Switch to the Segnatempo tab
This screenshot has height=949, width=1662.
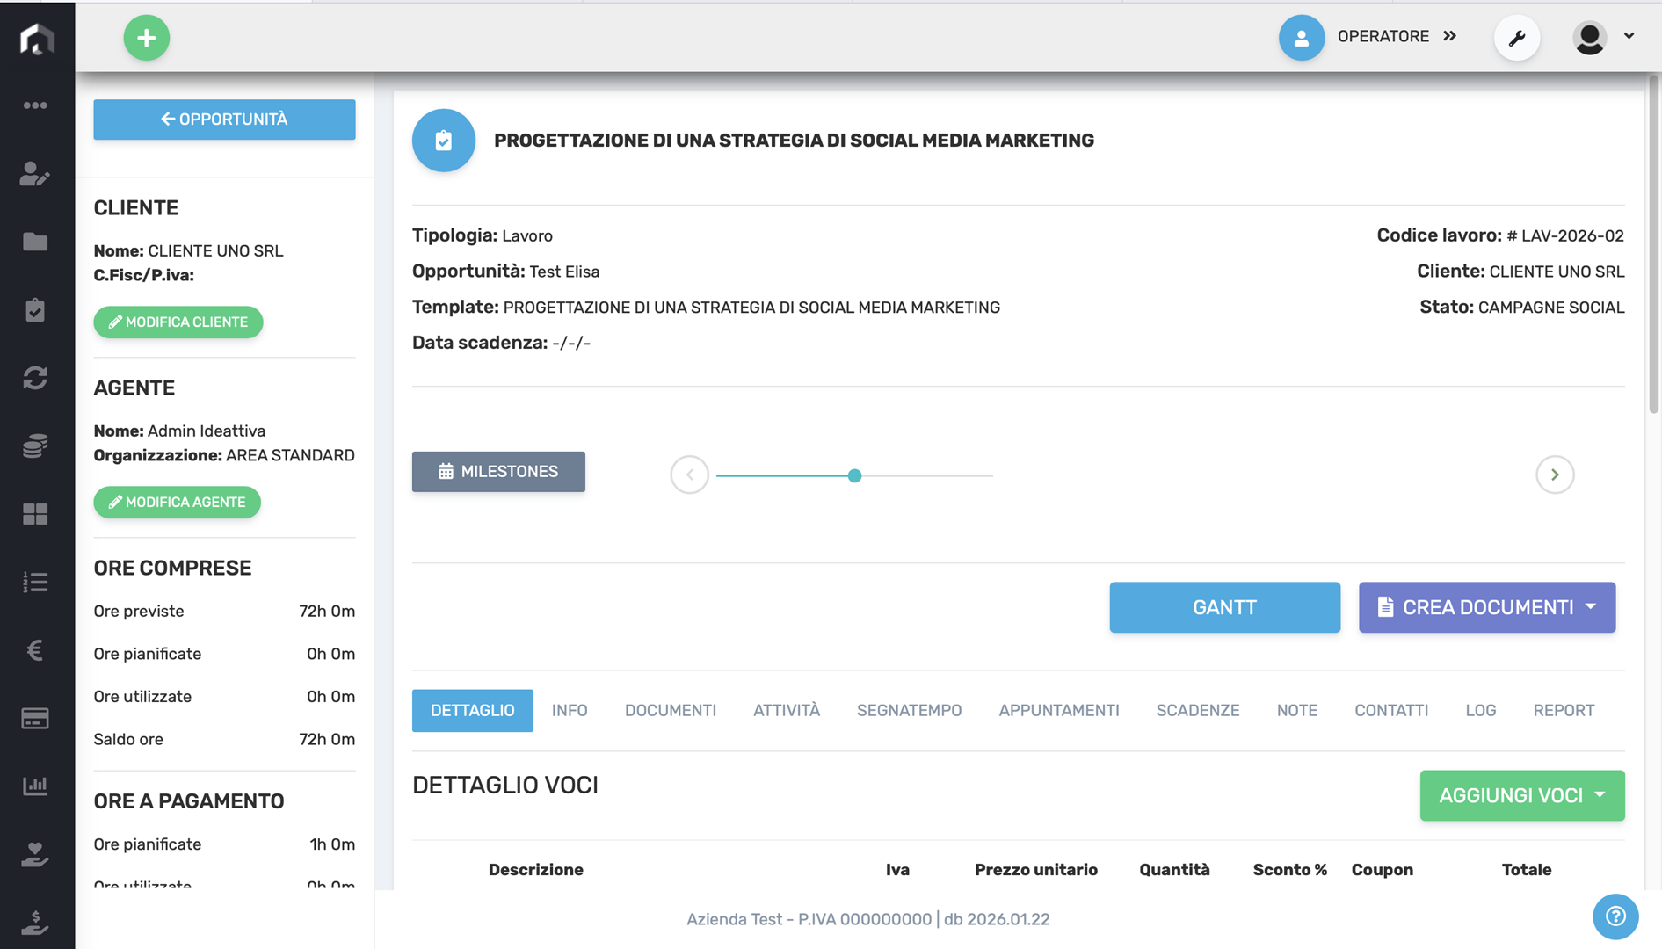tap(909, 710)
